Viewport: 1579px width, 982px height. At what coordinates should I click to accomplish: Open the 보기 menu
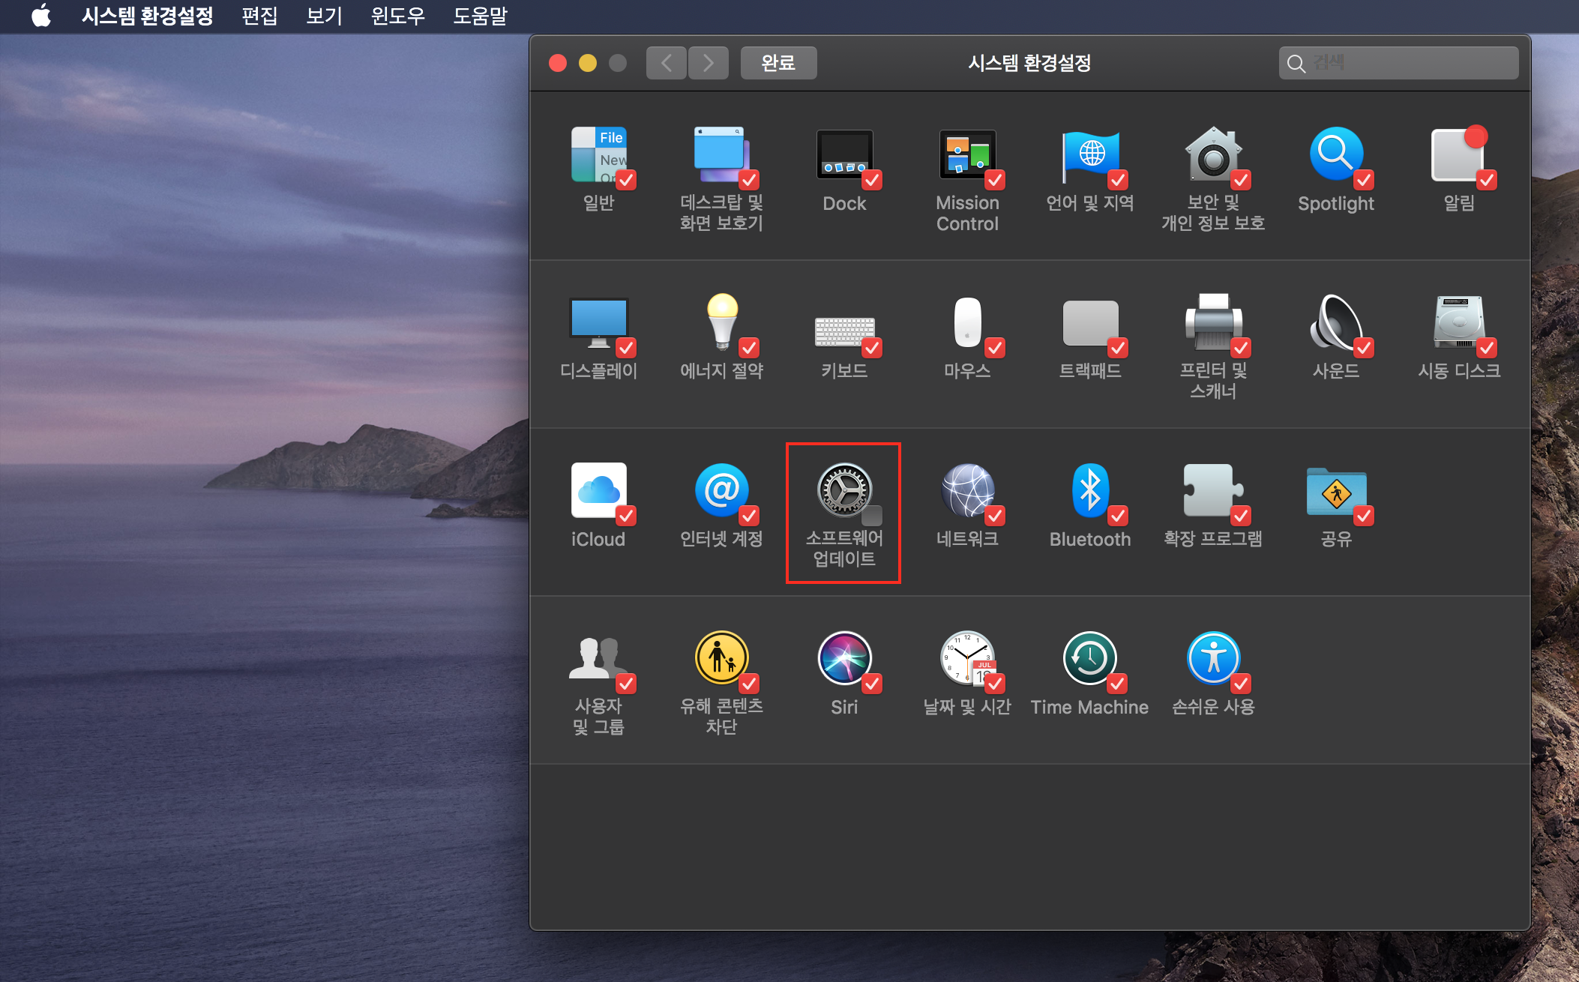324,16
